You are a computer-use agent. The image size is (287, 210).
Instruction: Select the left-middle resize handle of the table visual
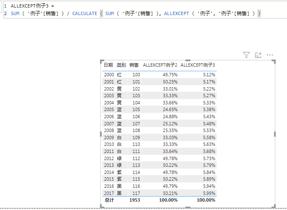point(101,134)
